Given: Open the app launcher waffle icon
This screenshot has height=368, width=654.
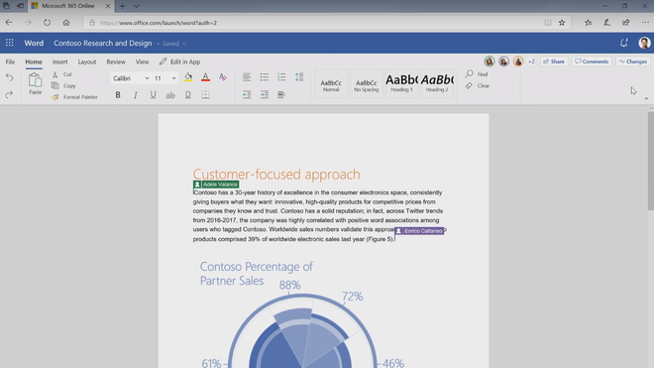Looking at the screenshot, I should [10, 43].
